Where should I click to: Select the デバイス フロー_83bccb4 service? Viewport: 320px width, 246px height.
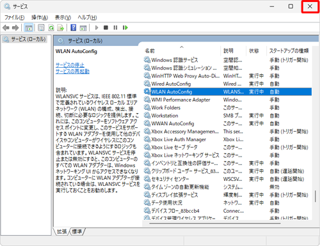(175, 211)
